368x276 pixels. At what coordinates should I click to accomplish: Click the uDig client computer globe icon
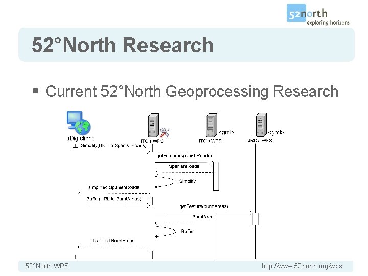pyautogui.click(x=79, y=123)
